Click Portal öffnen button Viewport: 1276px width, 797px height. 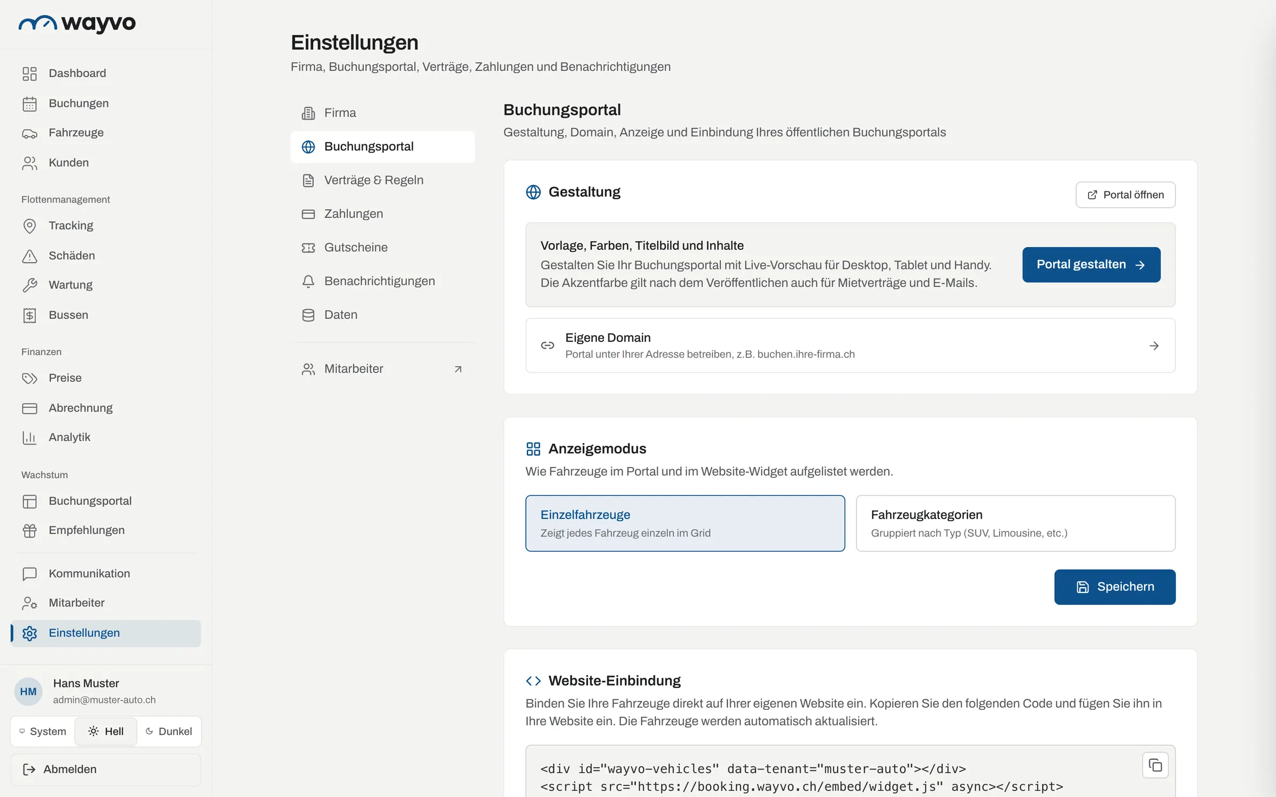point(1125,195)
